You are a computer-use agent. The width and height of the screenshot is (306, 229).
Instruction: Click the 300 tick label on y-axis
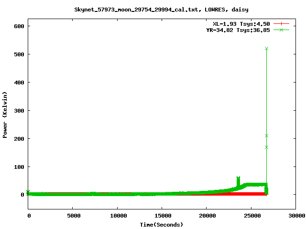(18, 111)
